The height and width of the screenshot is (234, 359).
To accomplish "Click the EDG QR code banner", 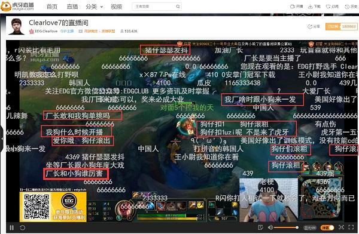I will 53,207.
